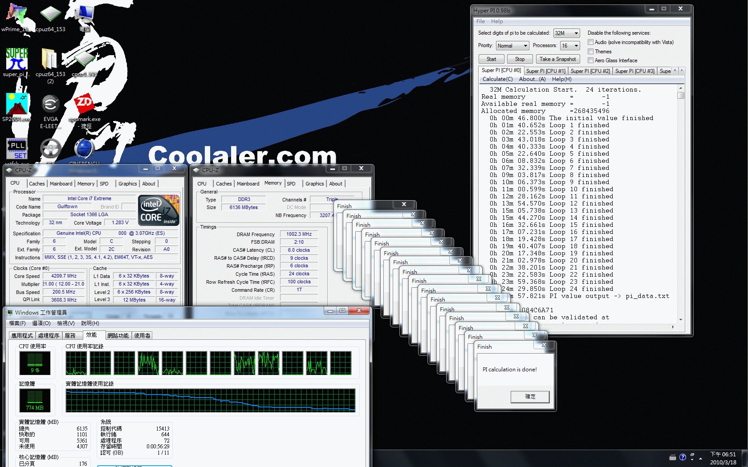This screenshot has width=748, height=467.
Task: Click the keyboard icon in the system tray
Action: coord(673,457)
